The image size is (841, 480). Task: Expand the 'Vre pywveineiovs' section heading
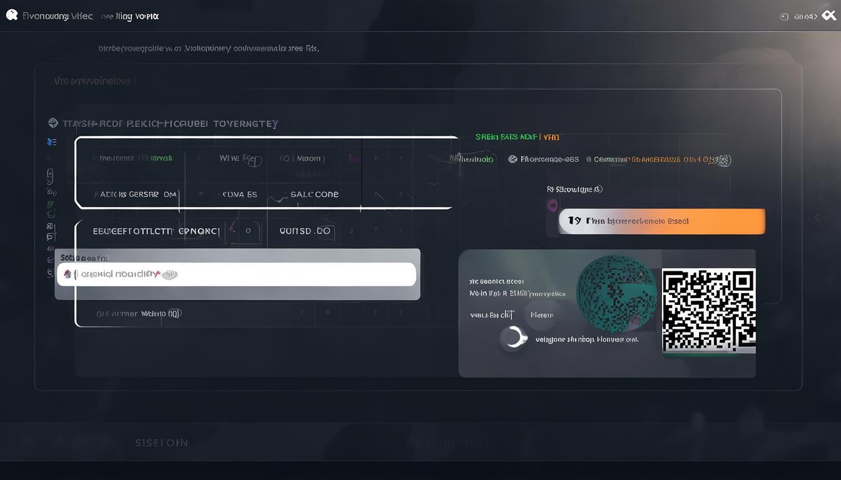click(x=94, y=80)
